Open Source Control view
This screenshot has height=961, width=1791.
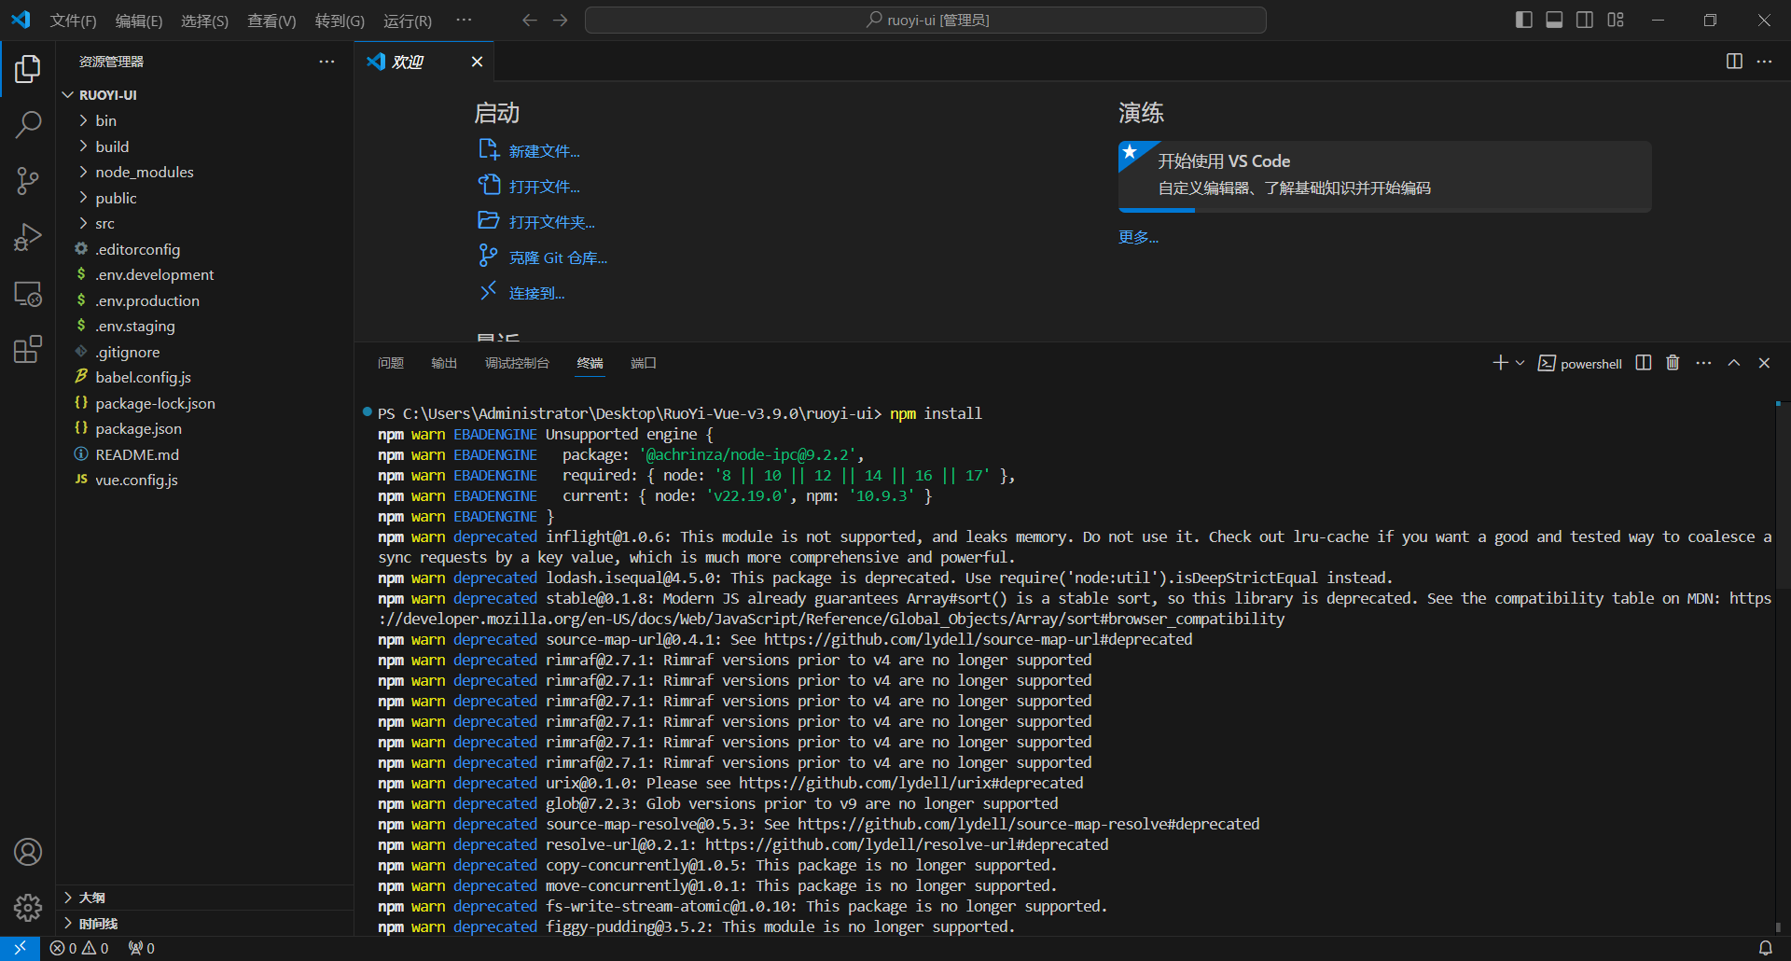(x=28, y=181)
